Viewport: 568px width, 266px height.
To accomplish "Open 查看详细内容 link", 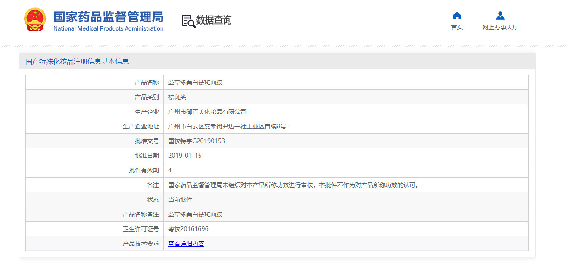I will click(186, 244).
